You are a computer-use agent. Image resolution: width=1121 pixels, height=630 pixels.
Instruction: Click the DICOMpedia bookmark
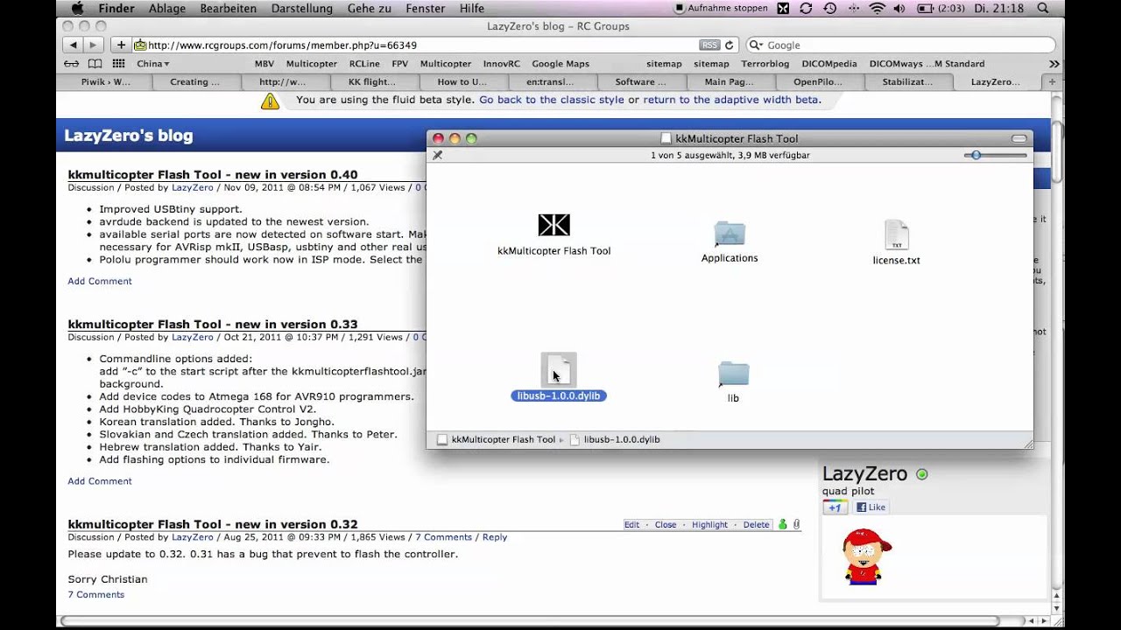click(828, 64)
